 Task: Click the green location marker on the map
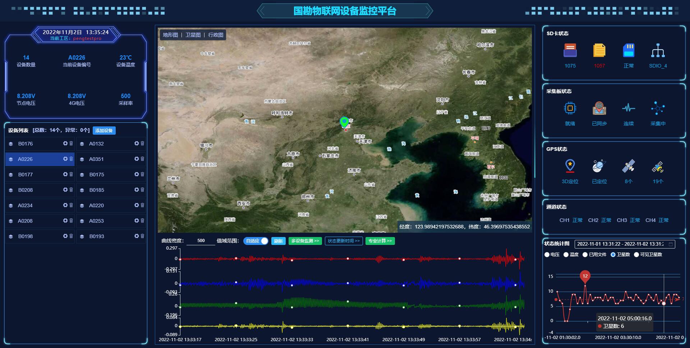click(344, 122)
